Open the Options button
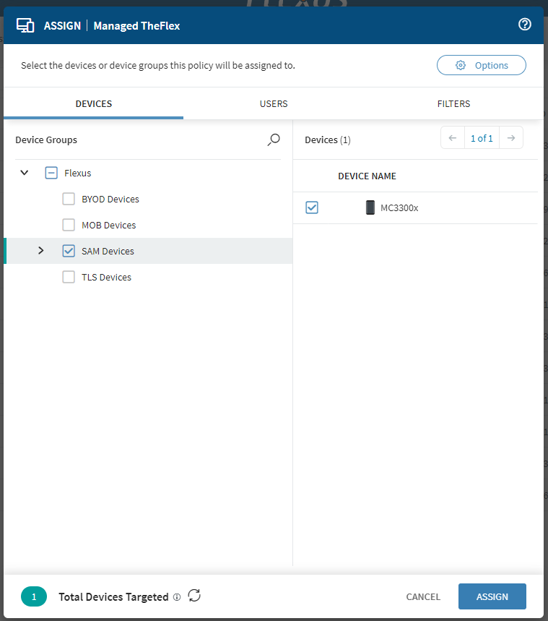Image resolution: width=548 pixels, height=621 pixels. pyautogui.click(x=482, y=65)
